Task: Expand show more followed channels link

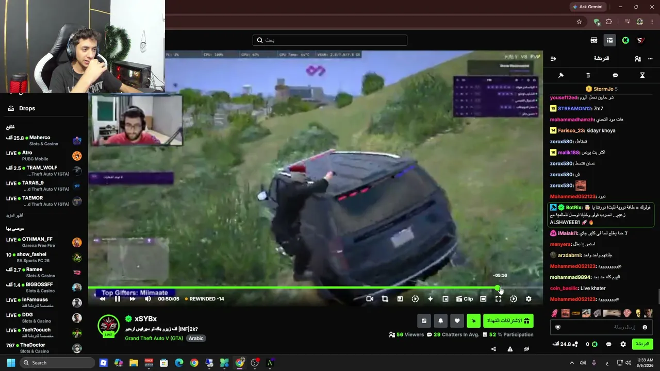Action: tap(14, 215)
